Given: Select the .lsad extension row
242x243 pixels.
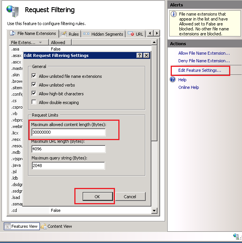Looking at the screenshot, I should (x=16, y=197).
